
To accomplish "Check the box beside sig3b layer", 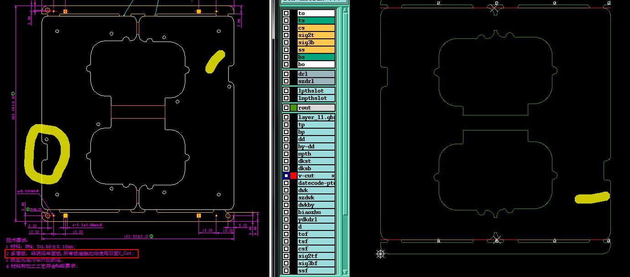I will (x=286, y=42).
